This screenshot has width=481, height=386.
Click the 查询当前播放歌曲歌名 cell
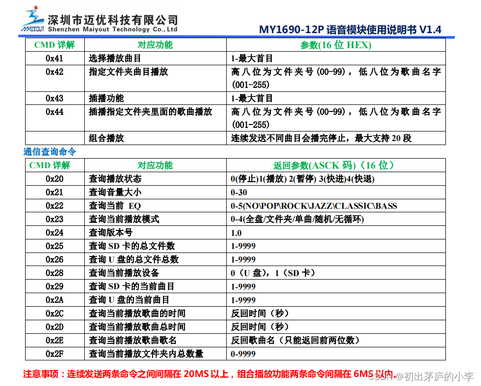point(155,340)
